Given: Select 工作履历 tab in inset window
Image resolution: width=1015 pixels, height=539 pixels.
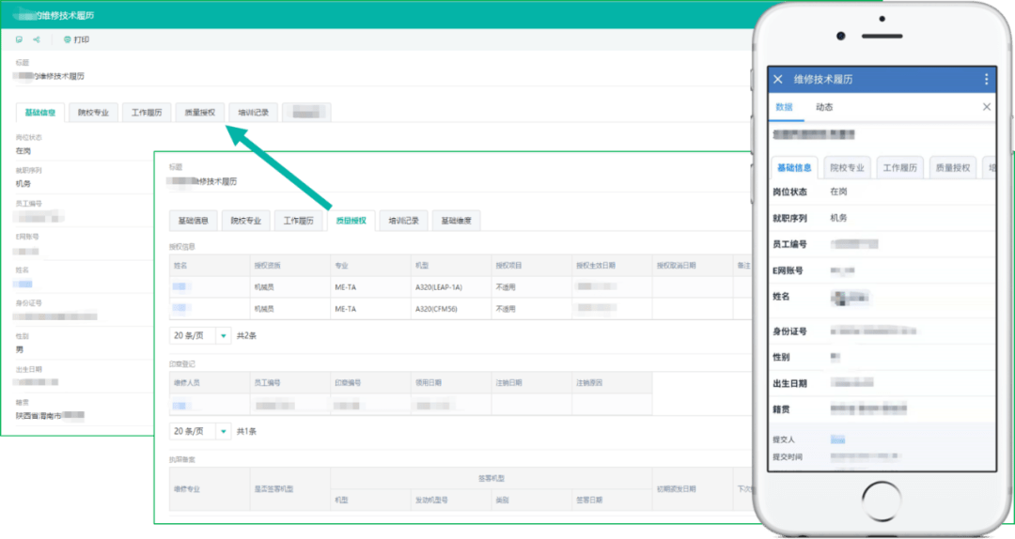Looking at the screenshot, I should point(299,221).
